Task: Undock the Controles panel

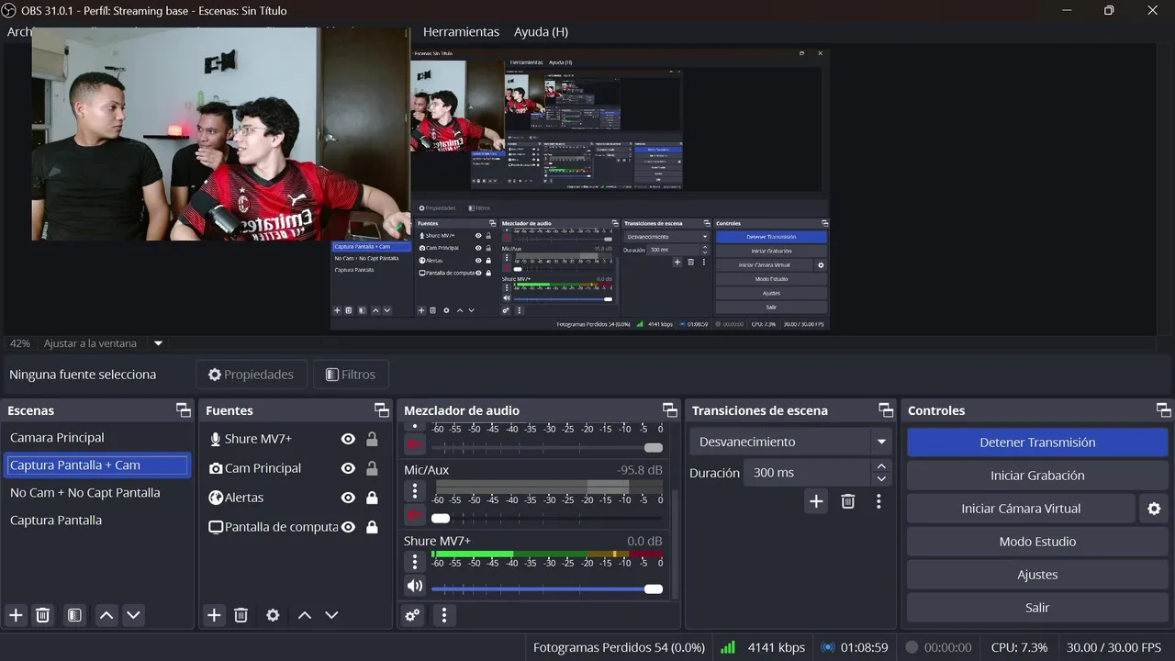Action: (1164, 410)
